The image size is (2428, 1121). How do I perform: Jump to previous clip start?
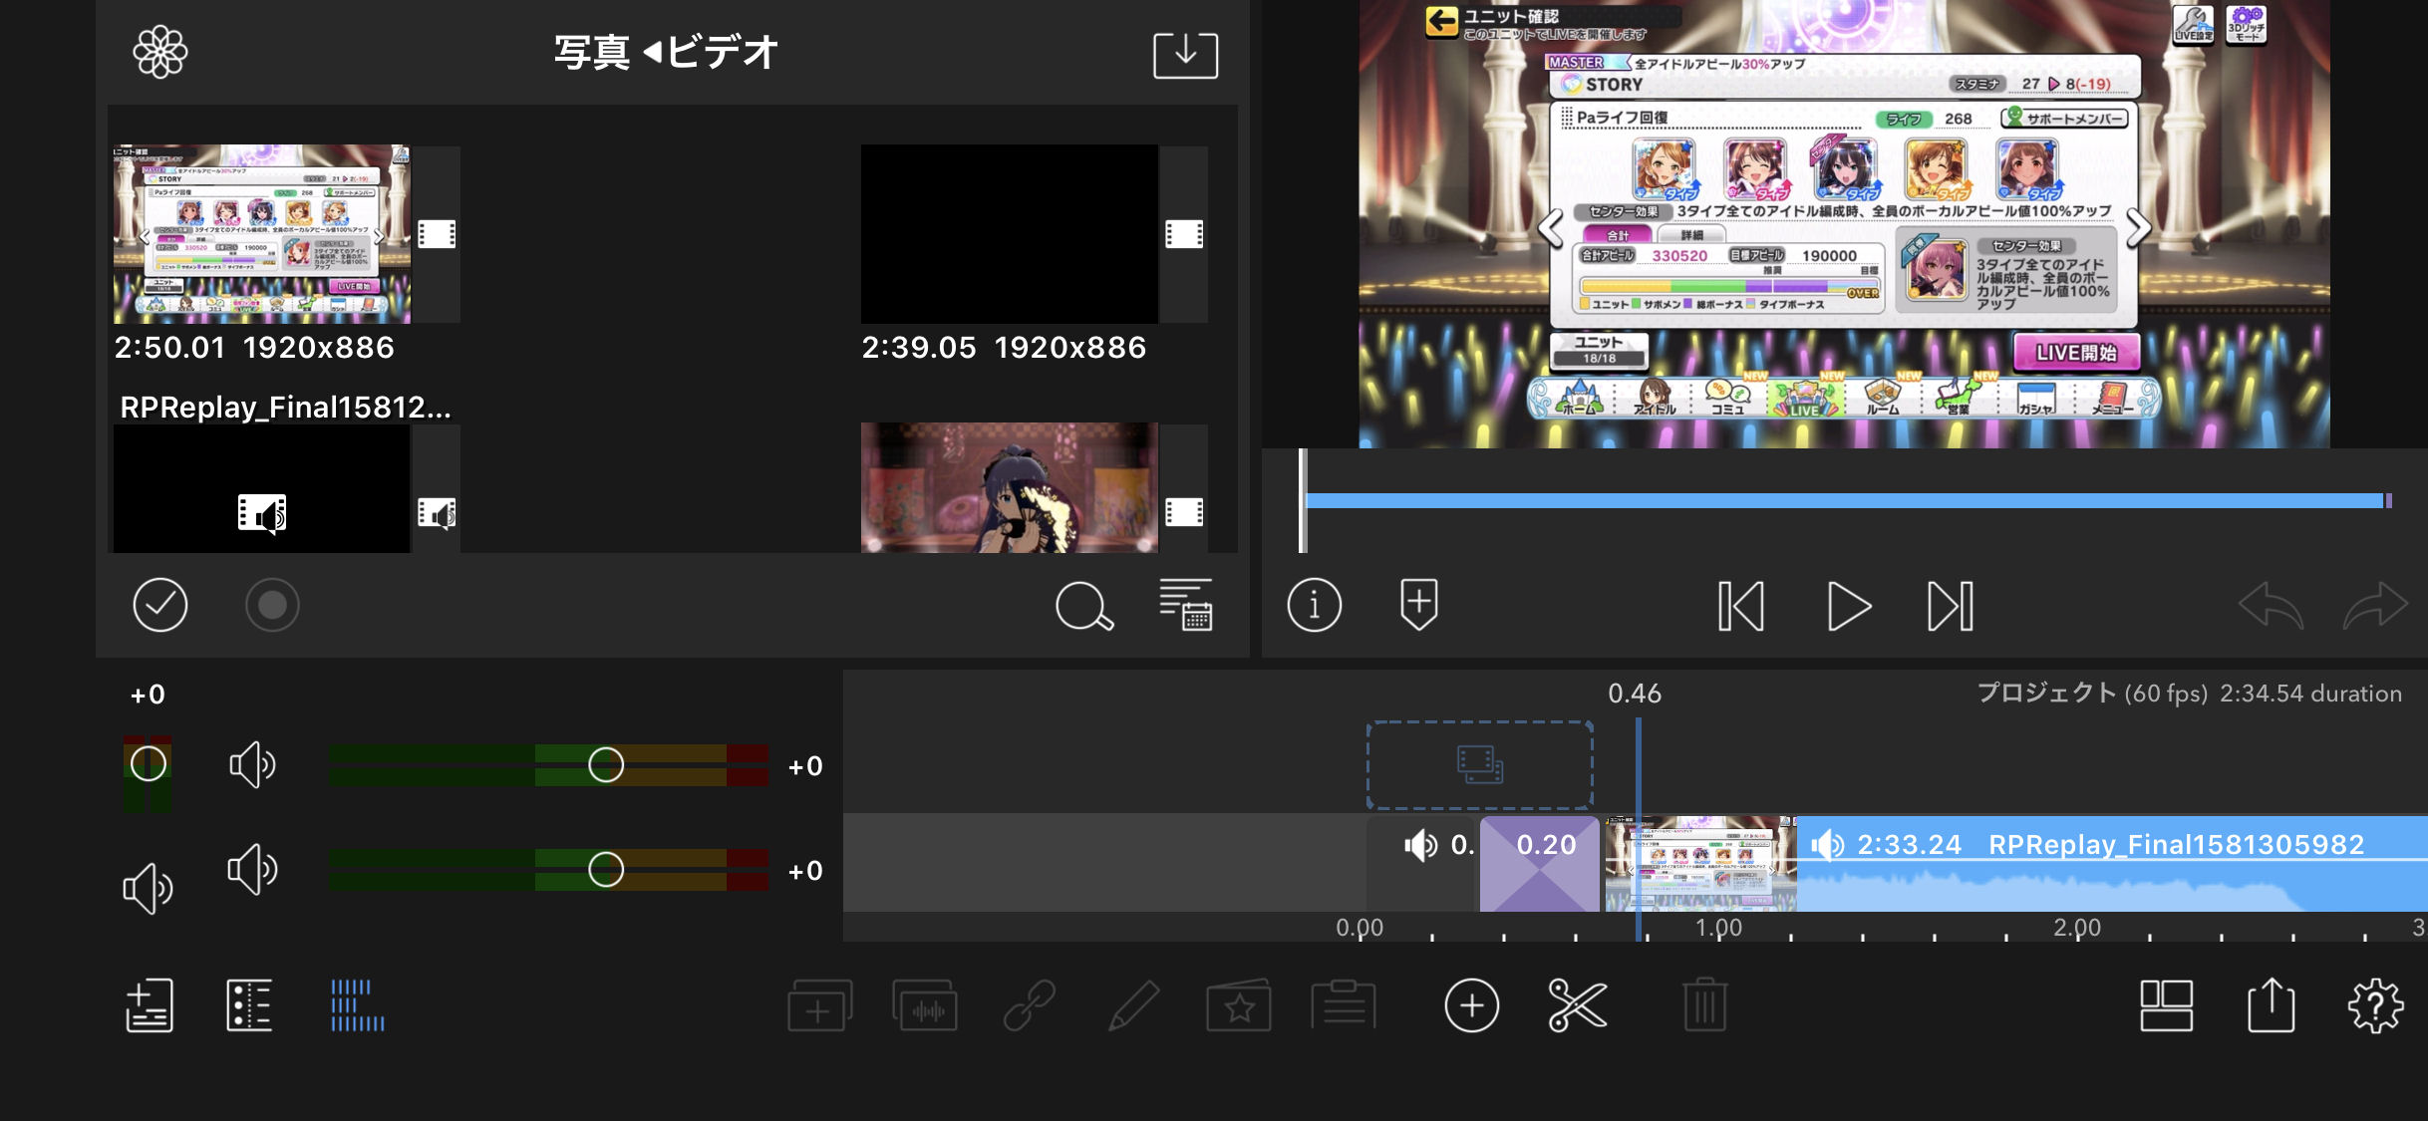(x=1741, y=606)
